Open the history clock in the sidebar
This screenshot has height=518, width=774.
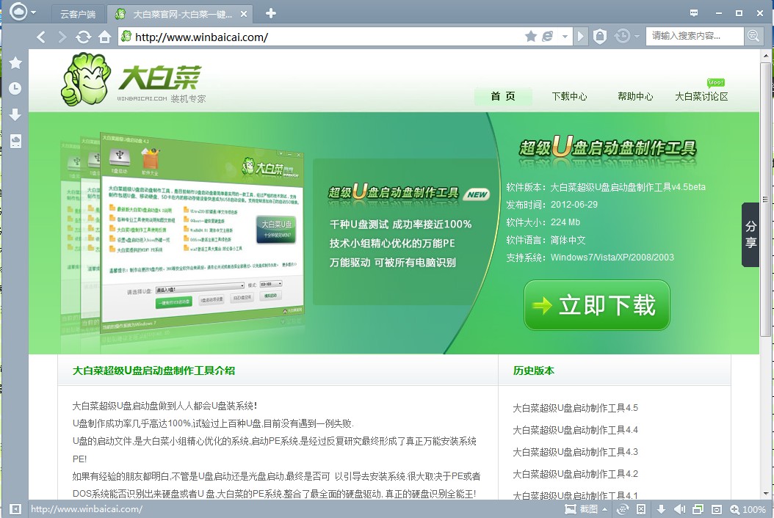click(x=15, y=89)
